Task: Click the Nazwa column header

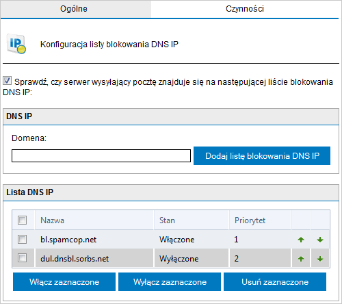Action: tap(94, 220)
